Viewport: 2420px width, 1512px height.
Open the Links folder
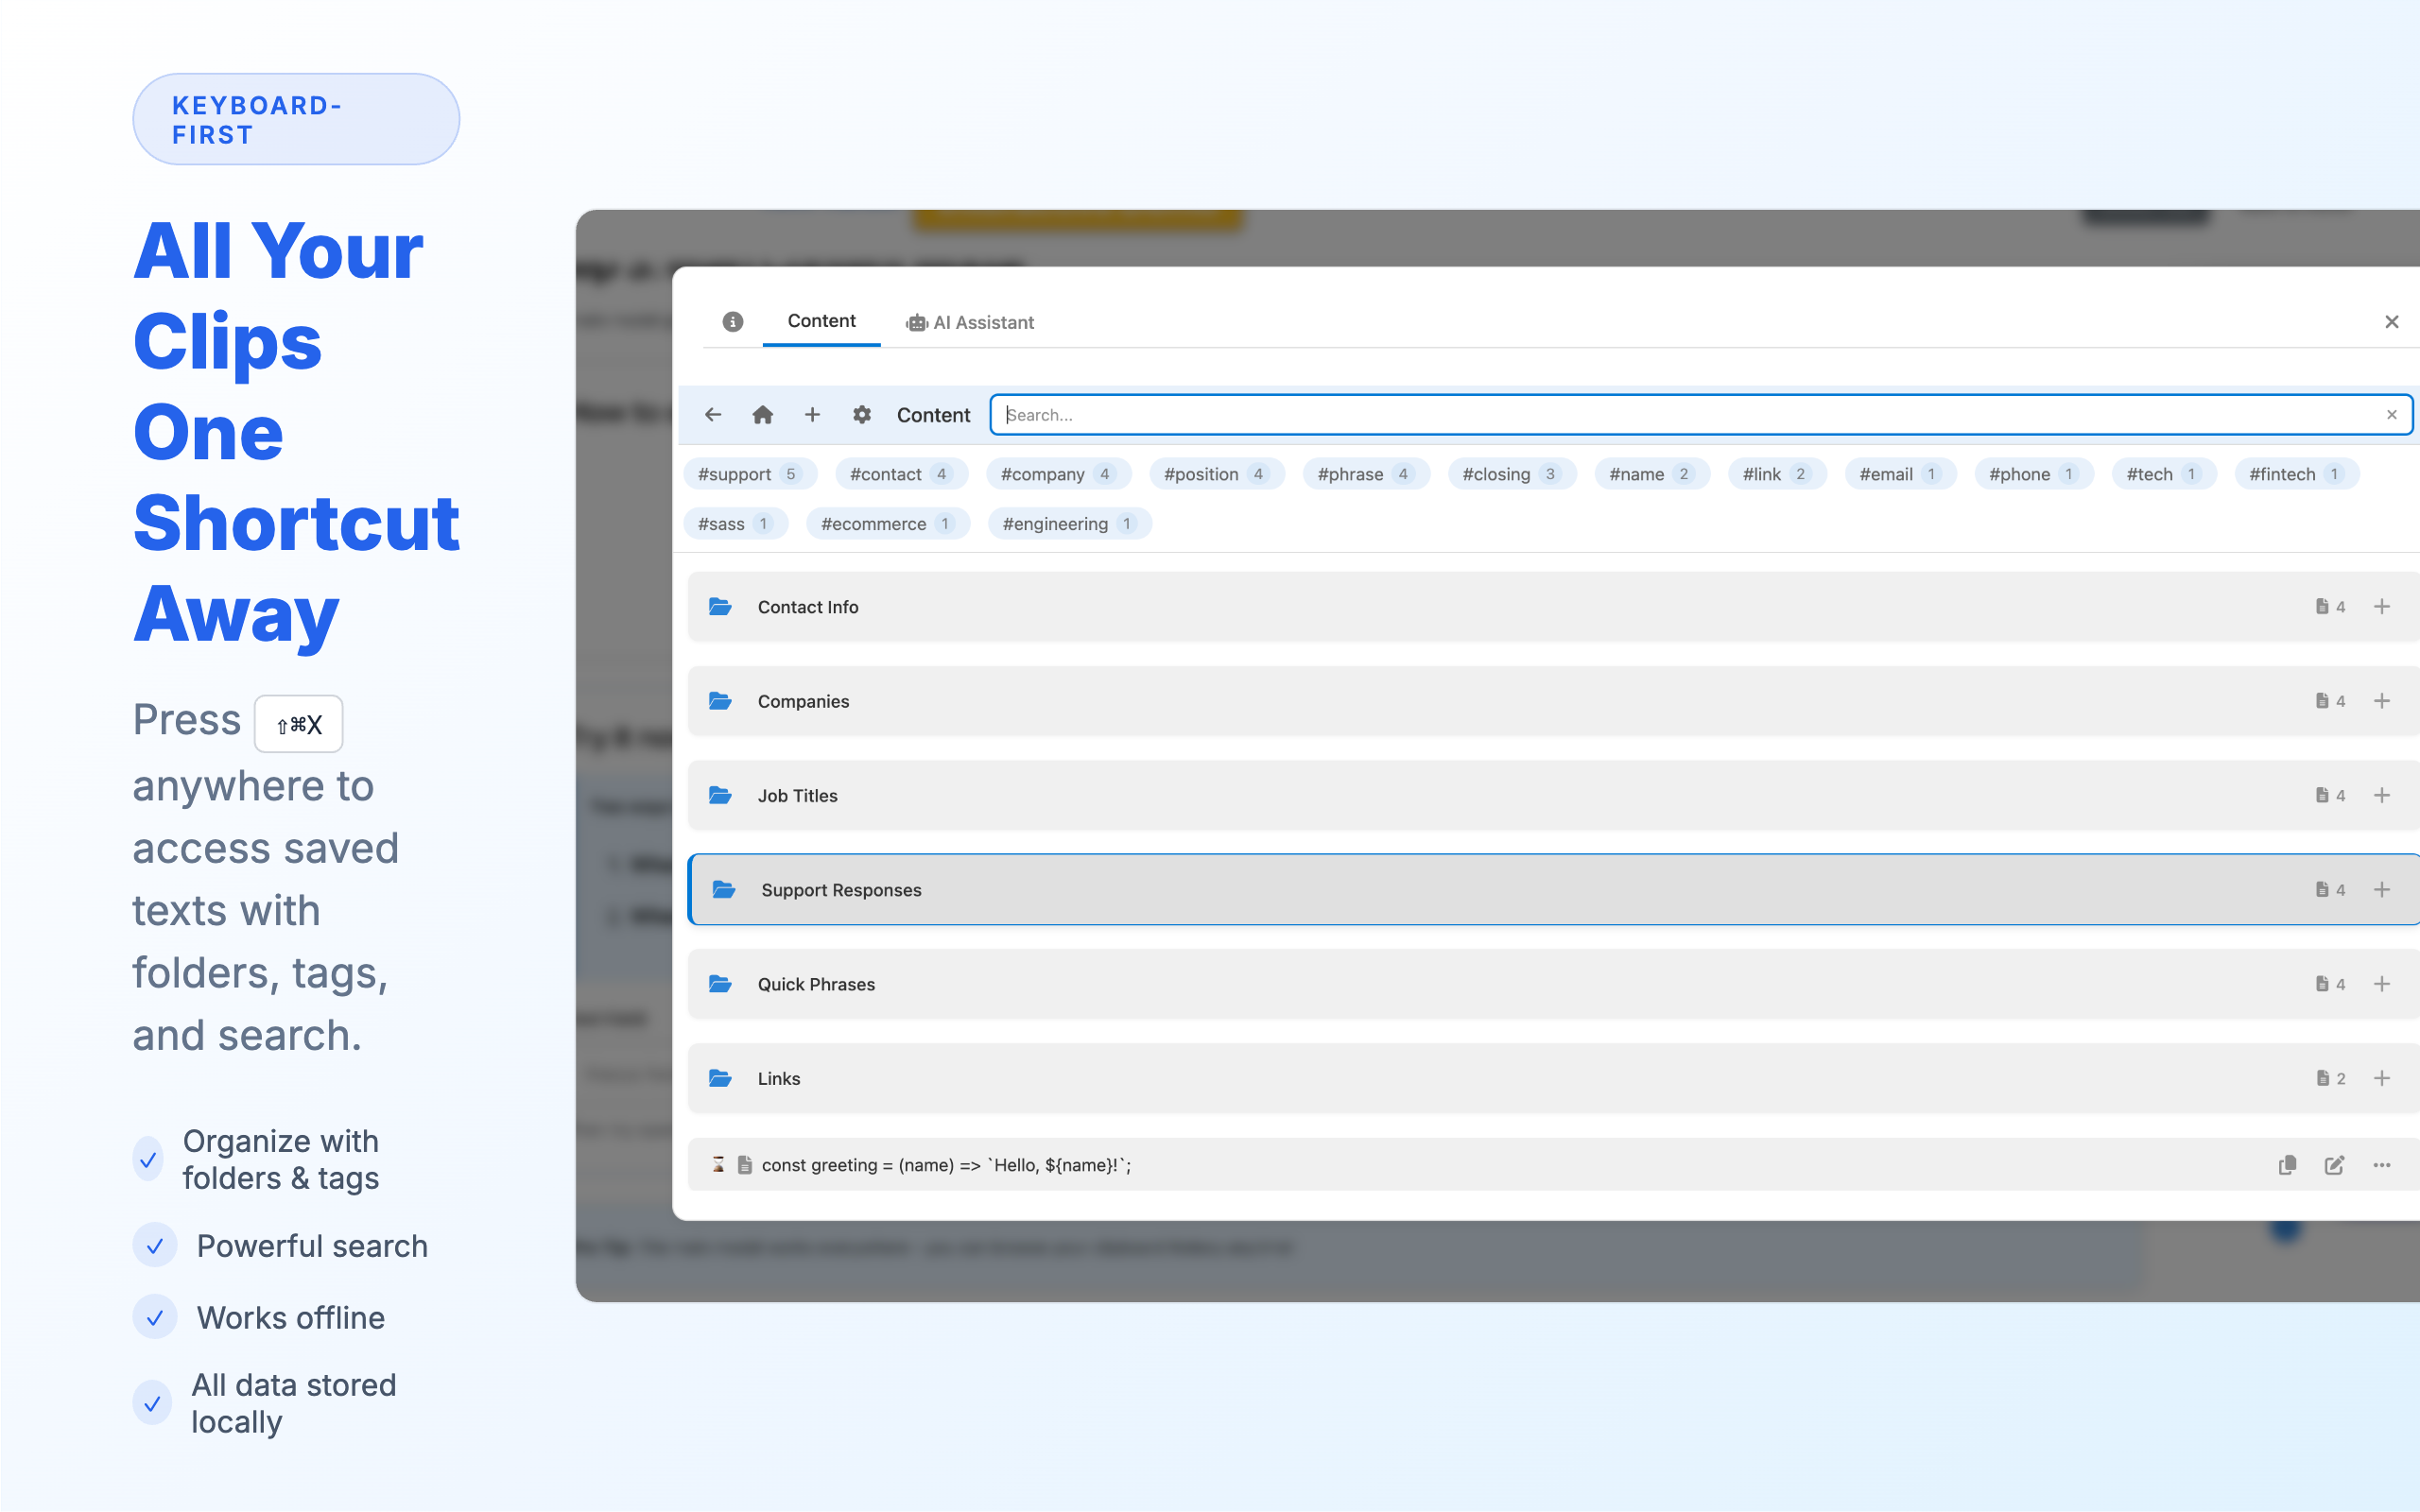(x=778, y=1078)
